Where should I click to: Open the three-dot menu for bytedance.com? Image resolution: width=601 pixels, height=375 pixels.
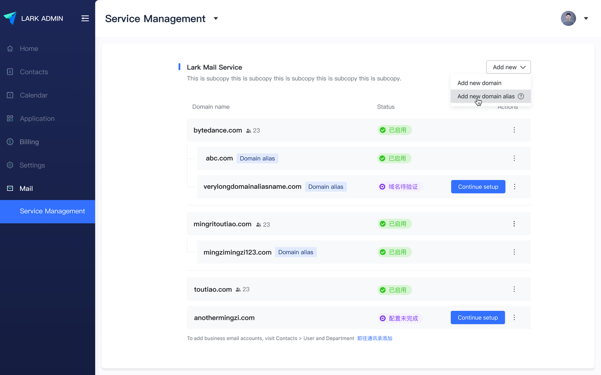click(x=514, y=130)
